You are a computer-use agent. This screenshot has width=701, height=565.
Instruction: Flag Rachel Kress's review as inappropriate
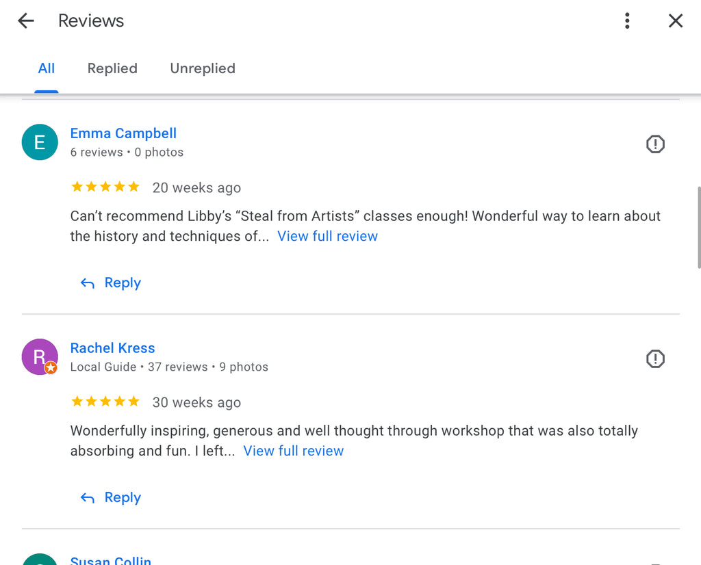point(655,359)
